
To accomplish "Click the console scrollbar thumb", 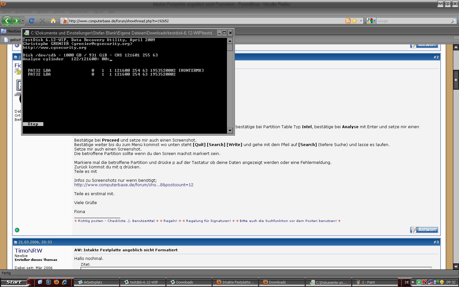I will (x=230, y=47).
